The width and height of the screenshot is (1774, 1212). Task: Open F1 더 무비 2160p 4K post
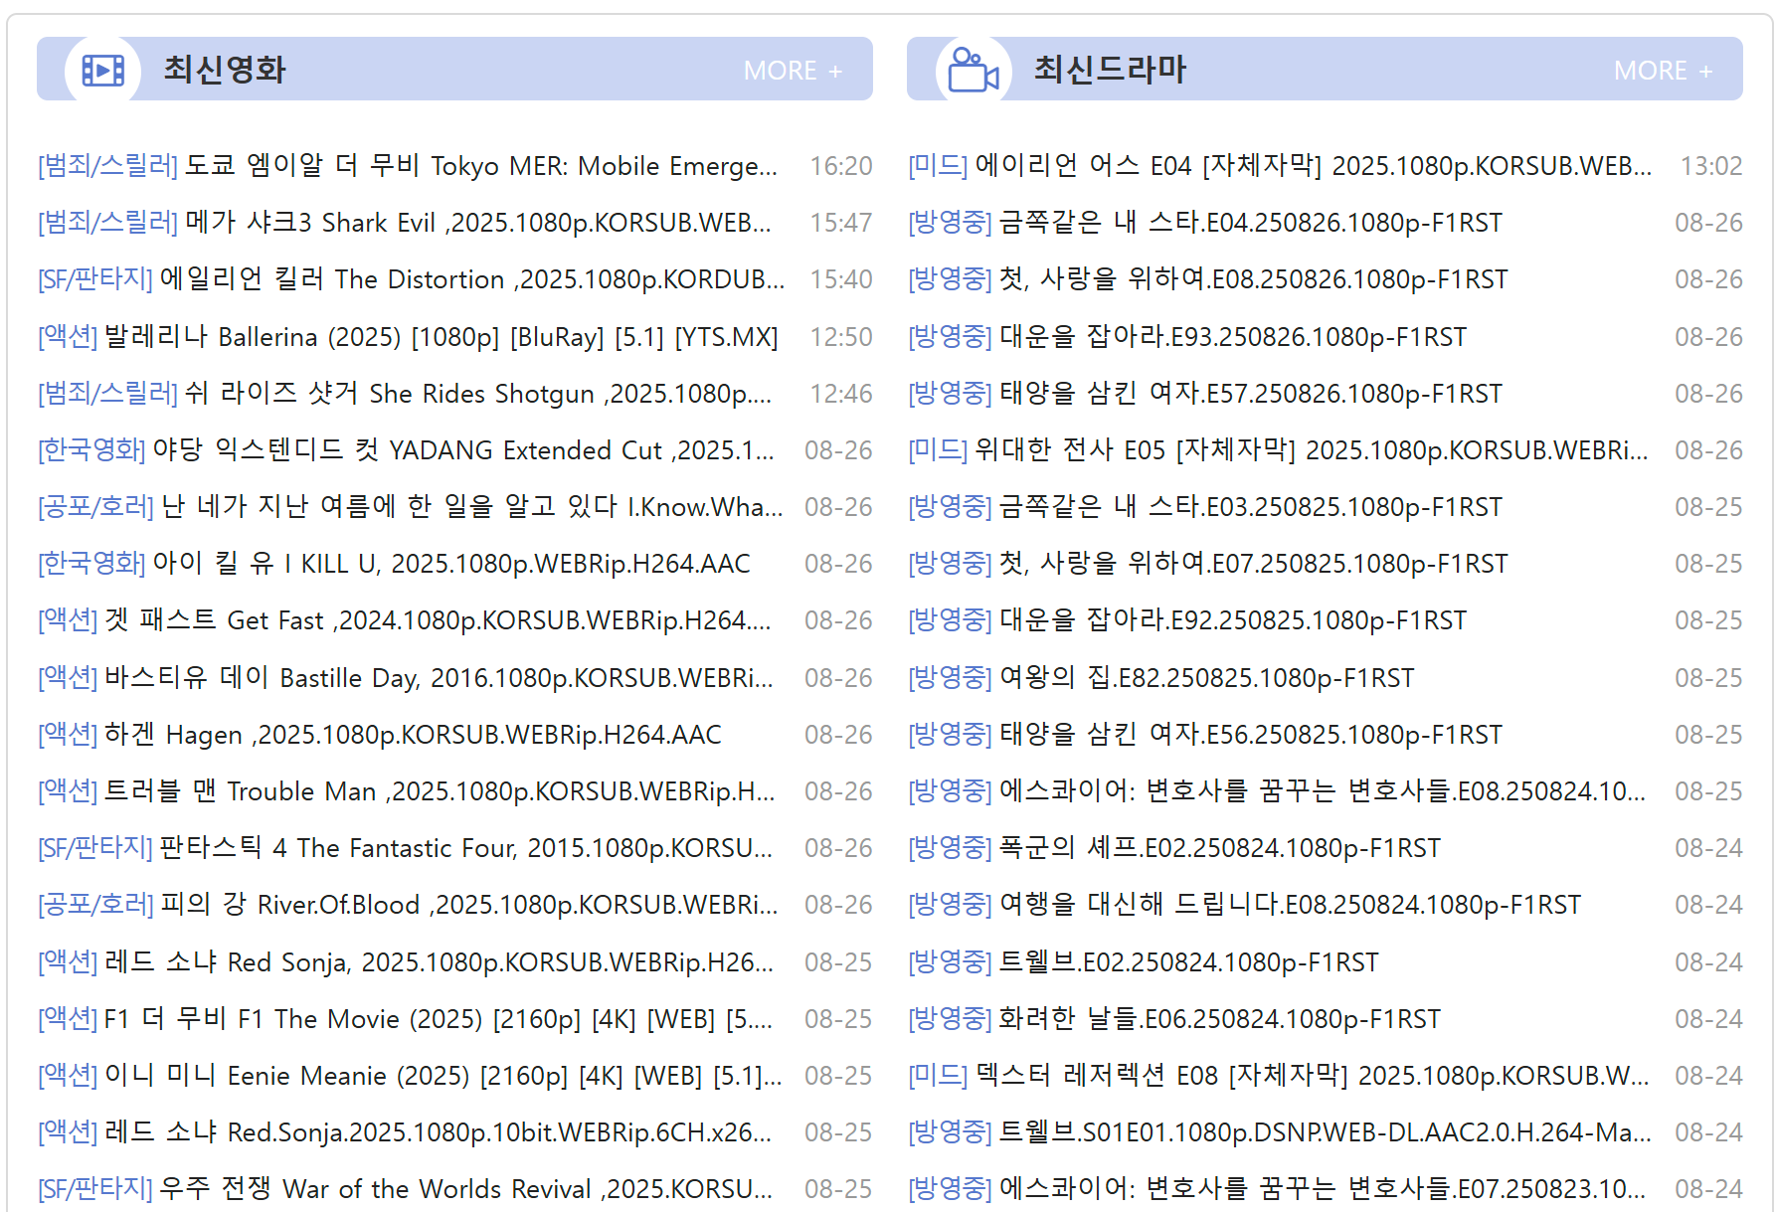(438, 1019)
